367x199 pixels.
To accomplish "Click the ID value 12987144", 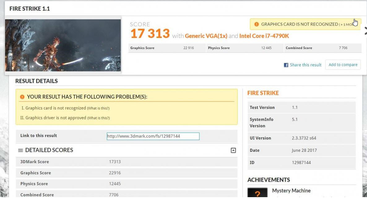I will pyautogui.click(x=301, y=163).
